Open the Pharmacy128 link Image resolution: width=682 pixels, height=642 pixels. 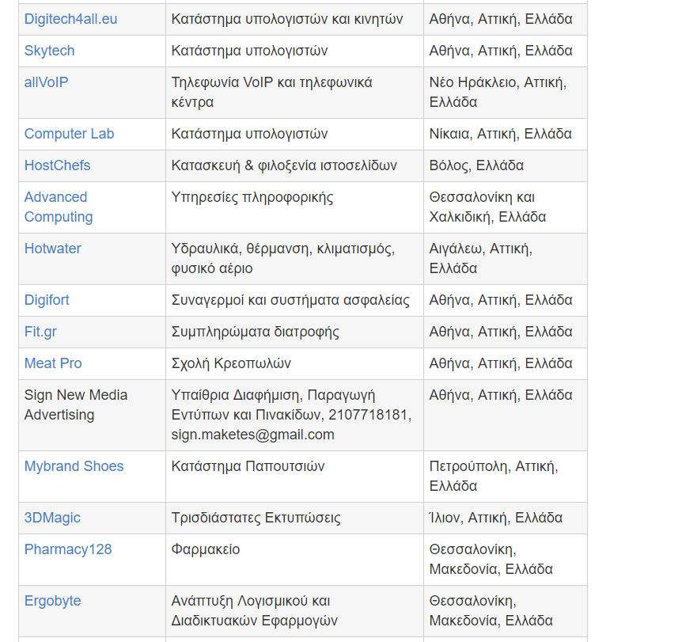click(68, 549)
